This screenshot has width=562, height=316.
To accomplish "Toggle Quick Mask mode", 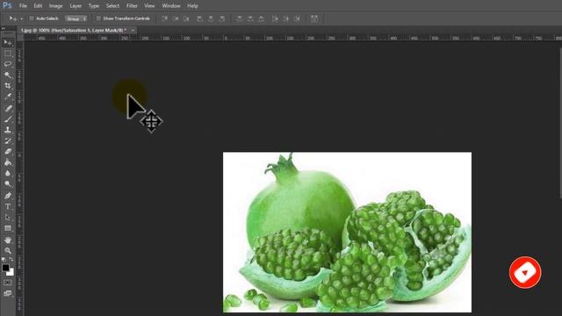I will tap(8, 283).
